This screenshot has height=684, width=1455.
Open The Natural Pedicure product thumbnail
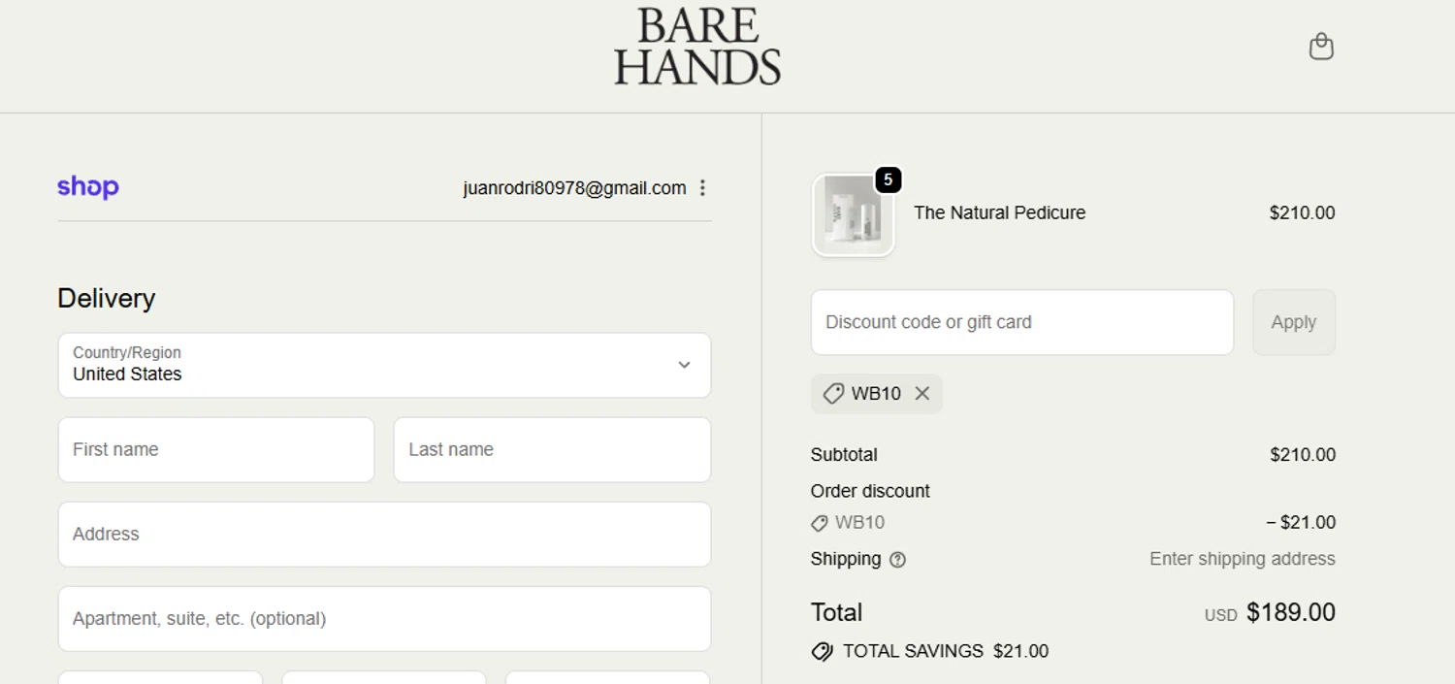(x=853, y=215)
